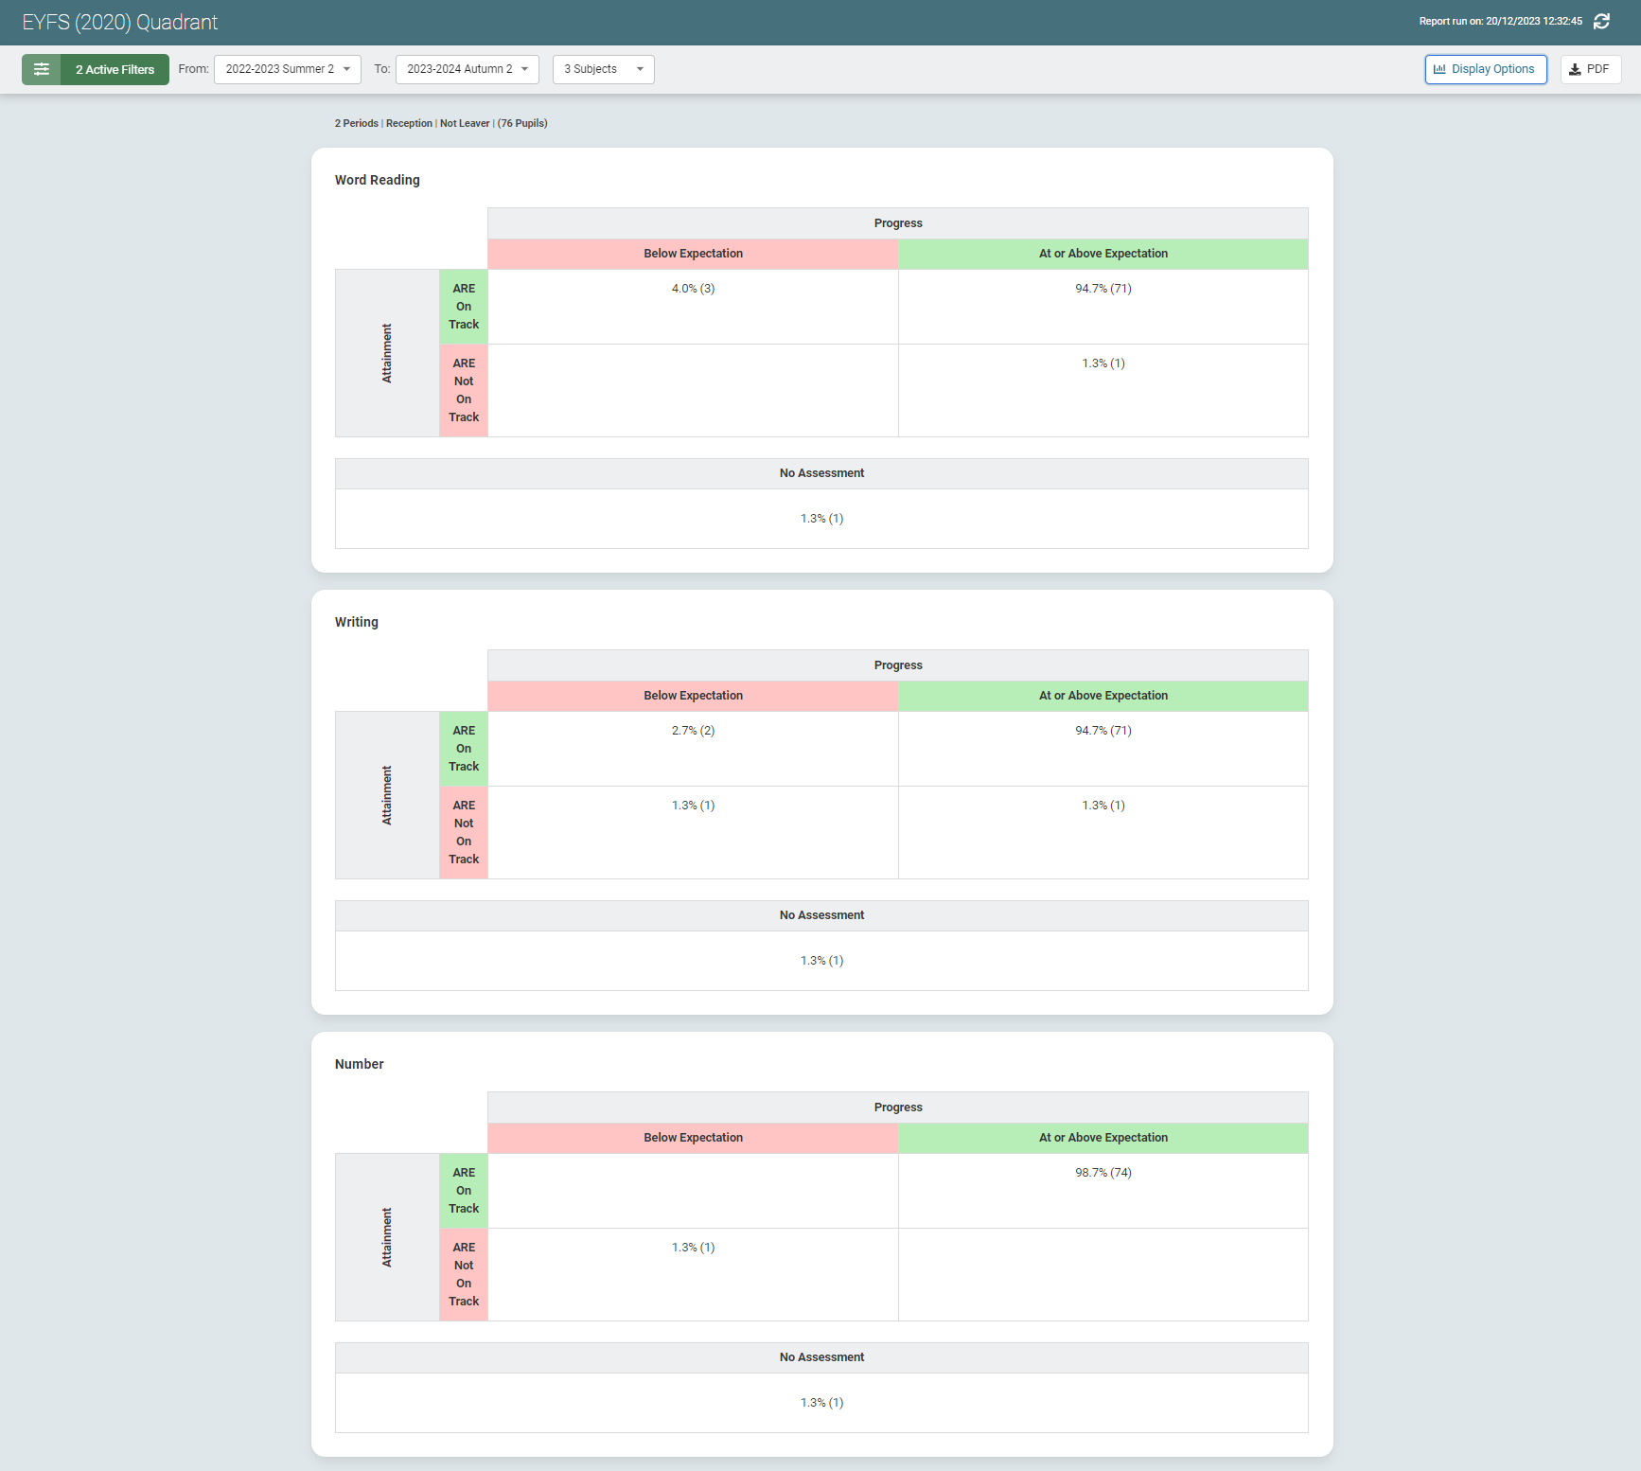The image size is (1641, 1471).
Task: Click the 2 Active Filters button
Action: [114, 69]
